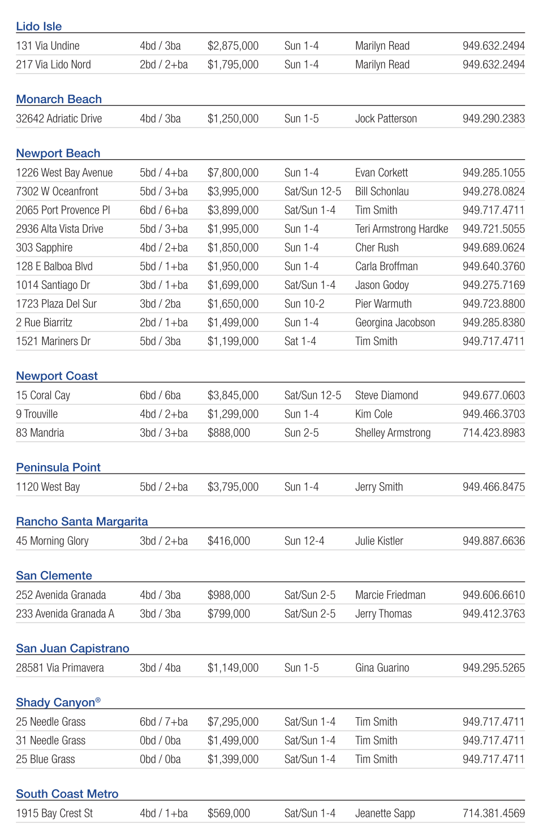Viewport: 547px width, 835px height.
Task: Select the South Coast Metro heading
Action: click(x=67, y=794)
